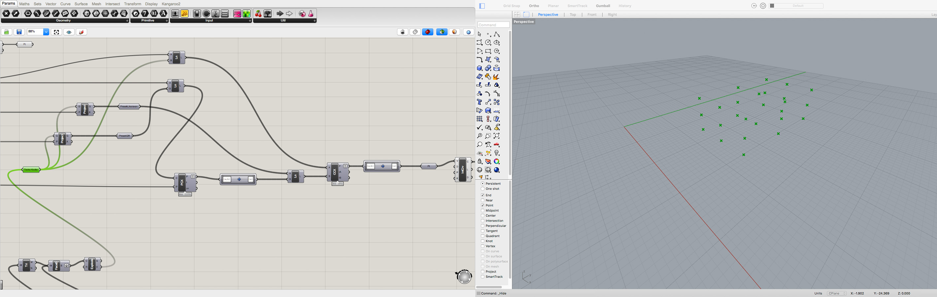Toggle Ortho mode
Image resolution: width=937 pixels, height=297 pixels.
pyautogui.click(x=534, y=6)
